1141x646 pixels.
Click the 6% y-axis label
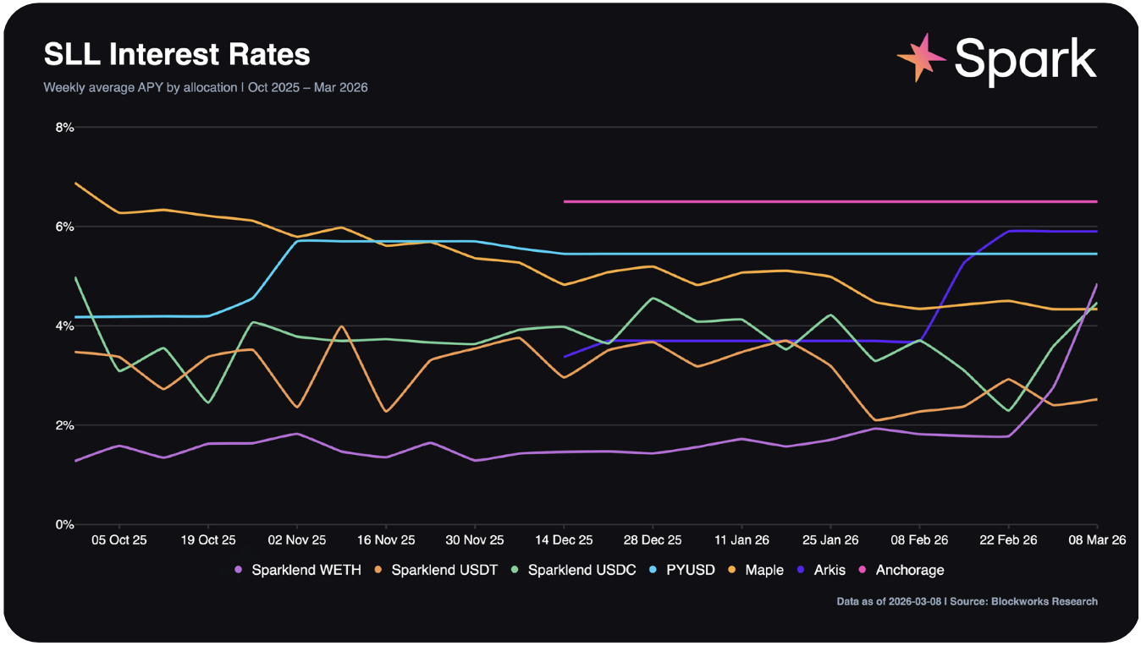point(65,227)
